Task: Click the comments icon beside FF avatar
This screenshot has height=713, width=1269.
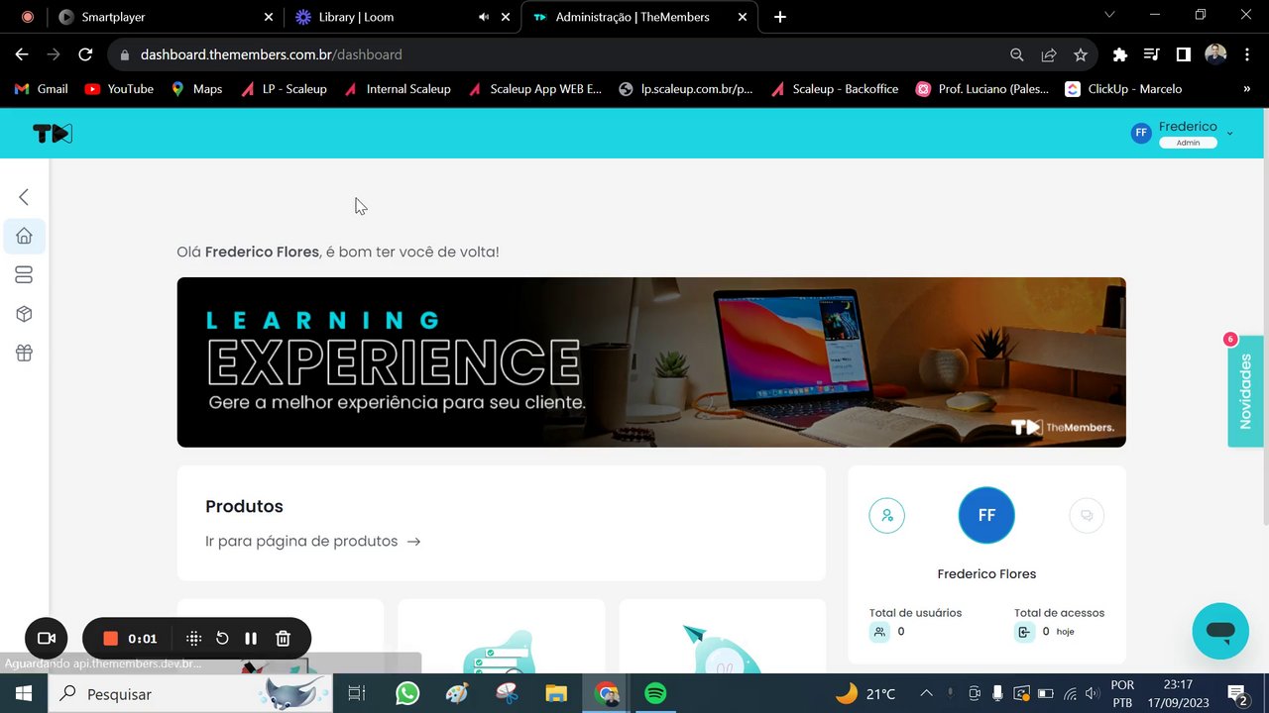Action: pyautogui.click(x=1087, y=515)
